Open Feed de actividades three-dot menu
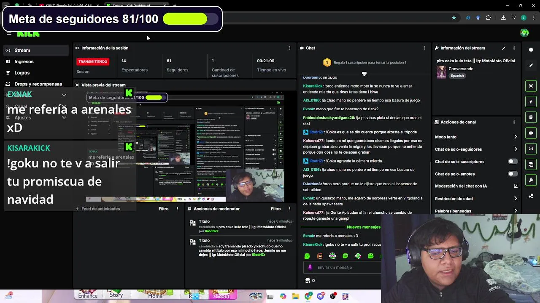 coord(177,209)
